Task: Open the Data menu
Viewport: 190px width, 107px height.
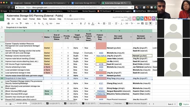Action: [x=39, y=19]
